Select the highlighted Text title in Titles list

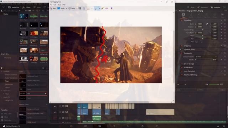33,94
